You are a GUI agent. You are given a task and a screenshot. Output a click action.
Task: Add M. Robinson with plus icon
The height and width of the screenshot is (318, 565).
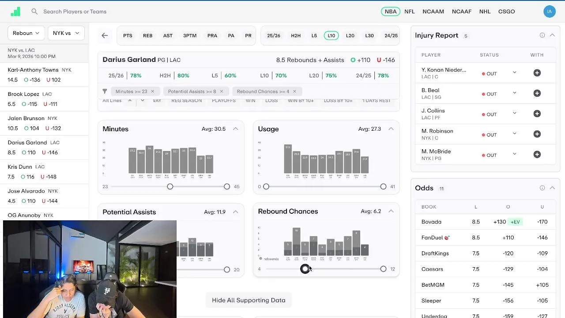pos(537,134)
